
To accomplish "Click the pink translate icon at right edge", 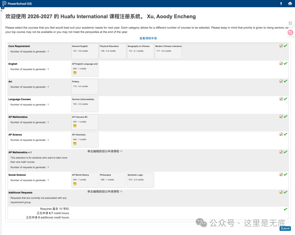I will 290,32.
